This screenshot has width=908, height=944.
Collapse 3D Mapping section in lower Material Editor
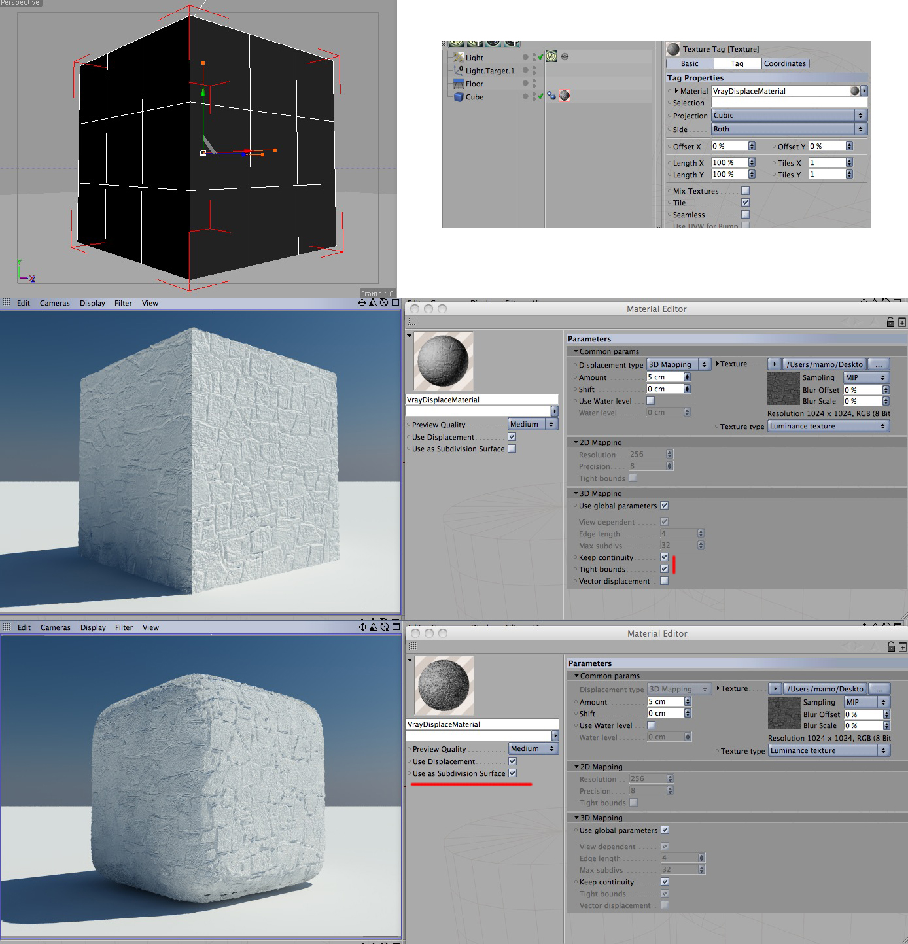576,818
